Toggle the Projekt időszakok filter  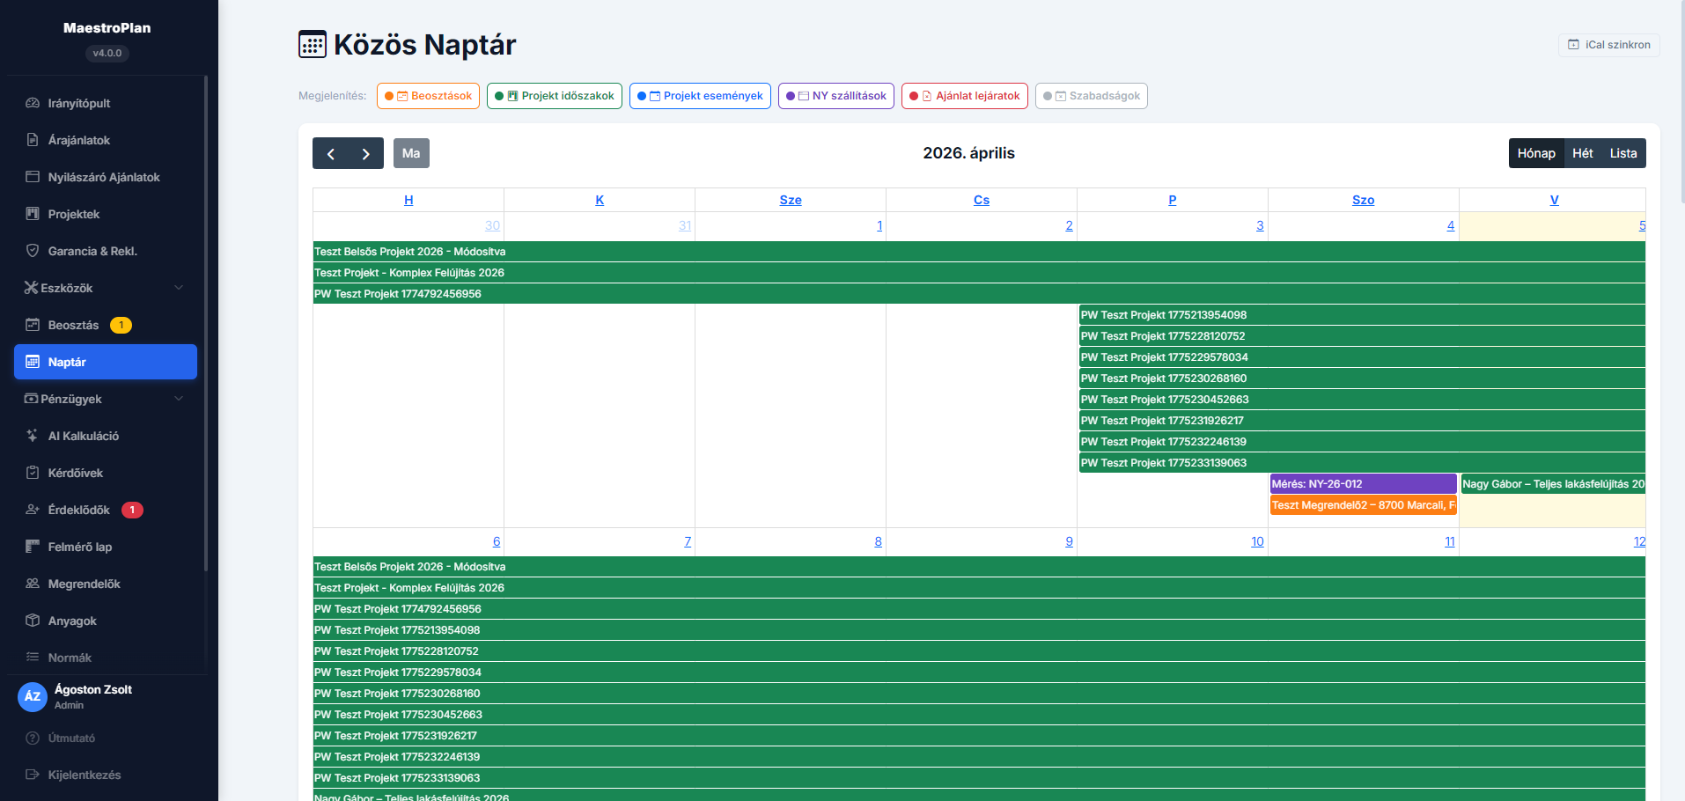click(555, 96)
